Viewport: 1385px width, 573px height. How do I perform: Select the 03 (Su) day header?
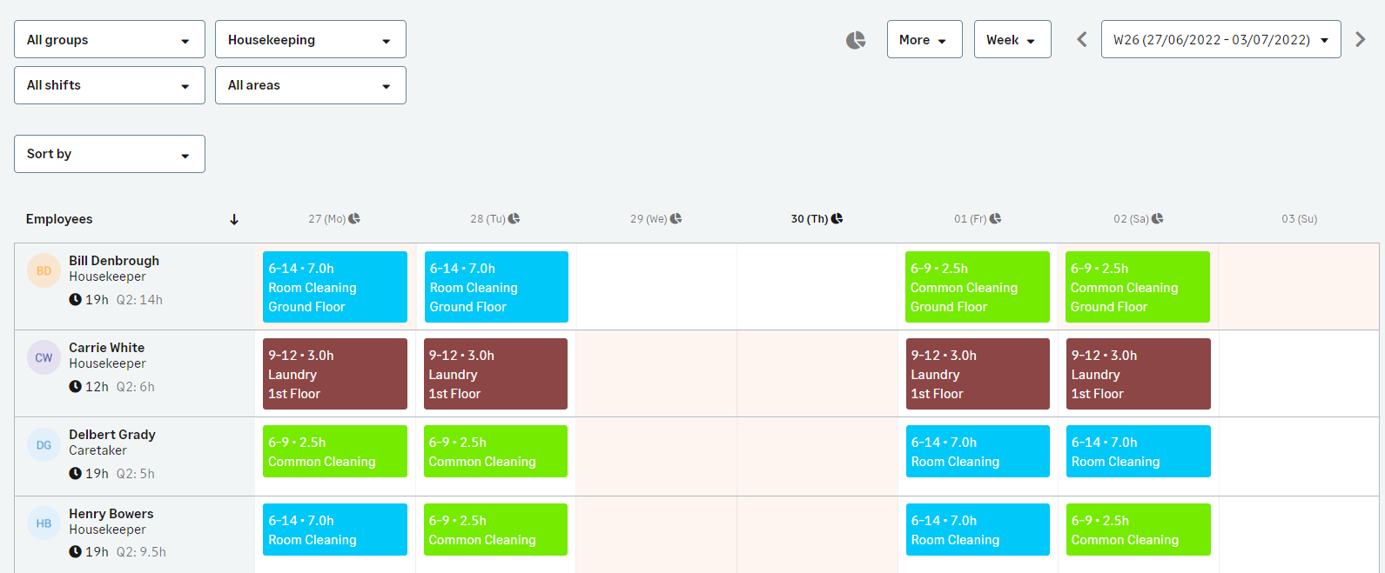point(1299,219)
